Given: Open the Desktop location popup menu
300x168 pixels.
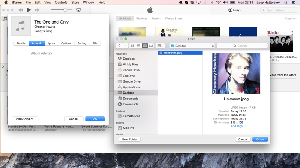Looking at the screenshot, I should point(192,46).
